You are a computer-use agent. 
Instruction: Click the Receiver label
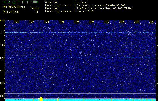51,8
